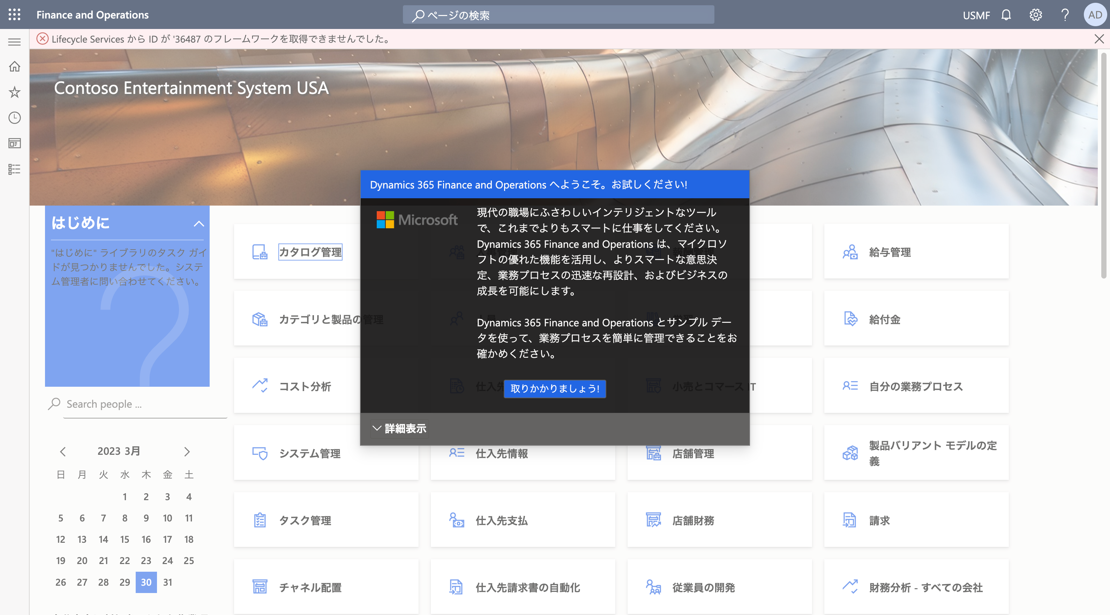Open Recent clock icon in sidebar

tap(14, 118)
